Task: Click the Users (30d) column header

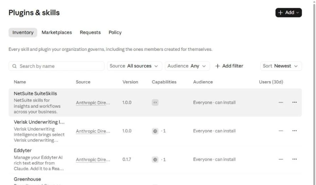Action: 271,82
